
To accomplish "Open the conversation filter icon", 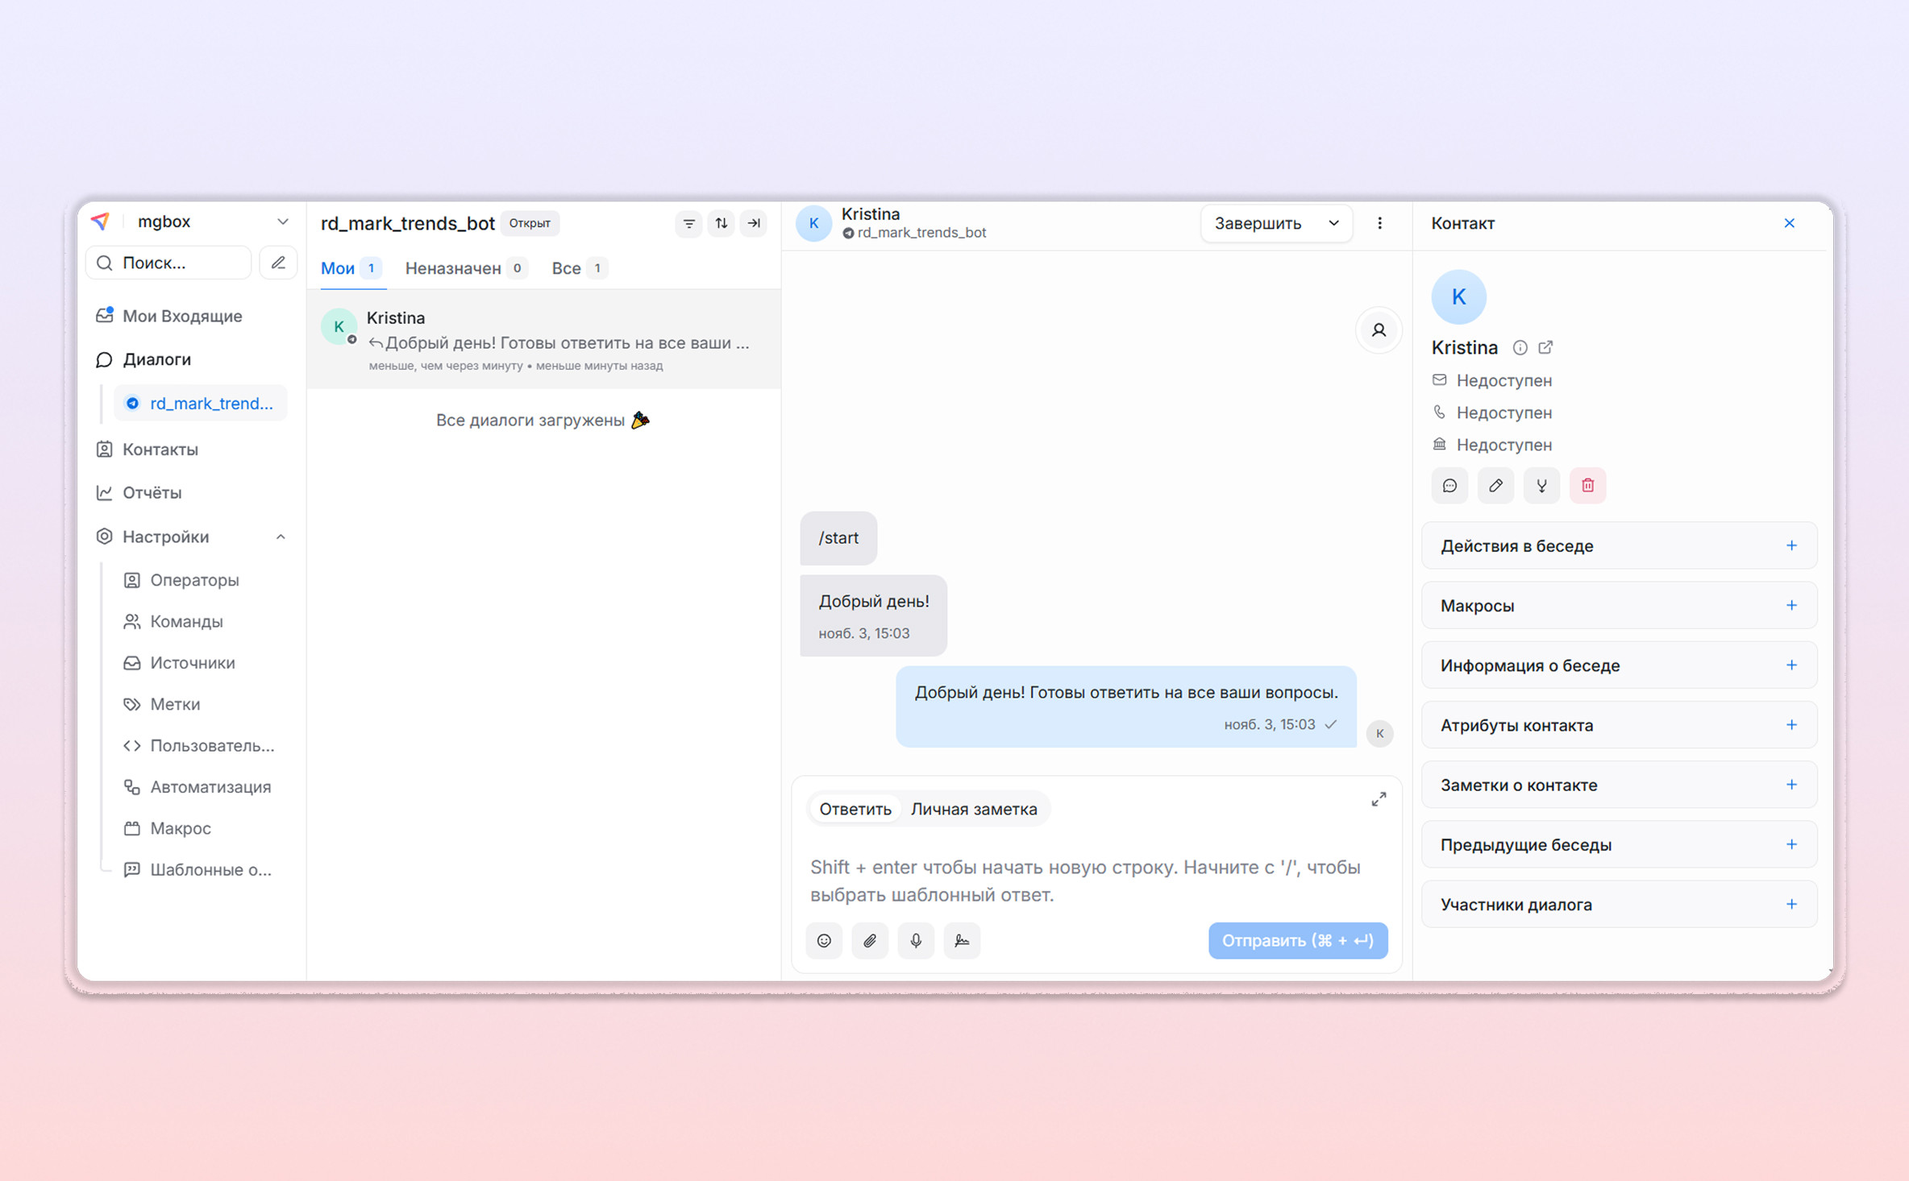I will [688, 223].
